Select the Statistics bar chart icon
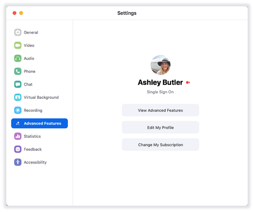This screenshot has width=254, height=212. (x=18, y=136)
